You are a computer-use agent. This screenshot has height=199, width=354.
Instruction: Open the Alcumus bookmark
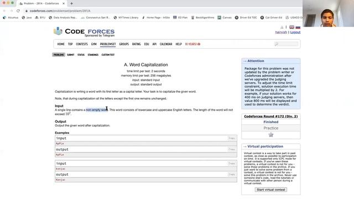11,17
